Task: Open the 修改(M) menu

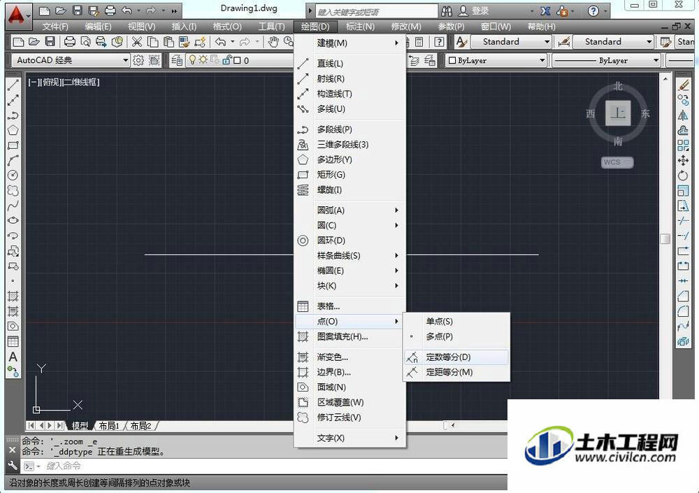Action: [406, 27]
